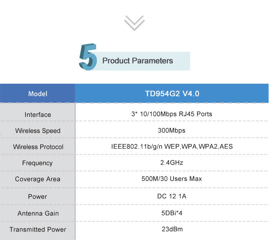
Task: Click the IEEE802.11b/g/n WEP,WPA,WPA2,AES value
Action: tap(172, 147)
